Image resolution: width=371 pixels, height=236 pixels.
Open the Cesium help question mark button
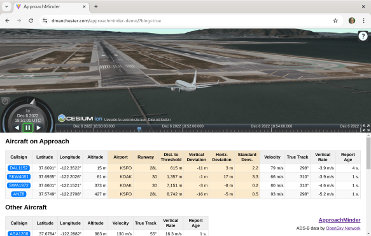[x=363, y=36]
